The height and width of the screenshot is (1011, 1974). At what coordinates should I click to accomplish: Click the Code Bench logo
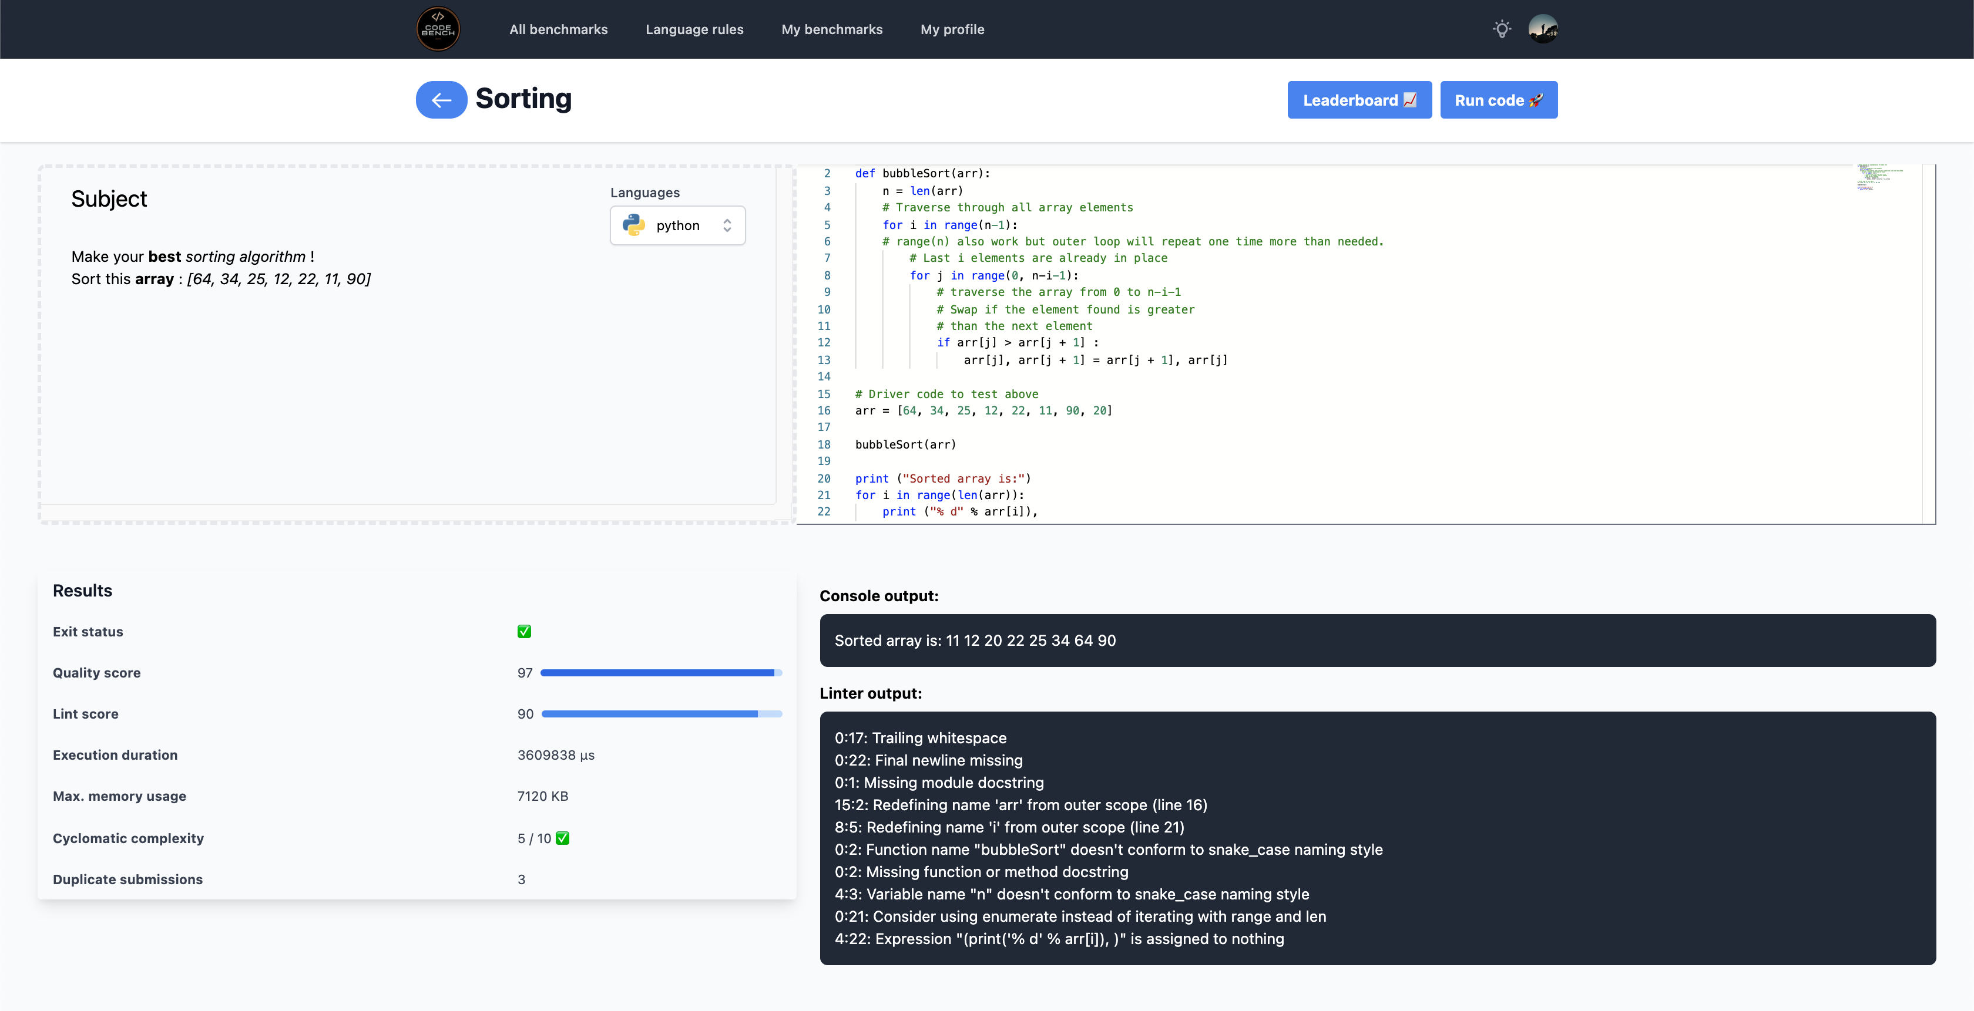click(x=438, y=29)
